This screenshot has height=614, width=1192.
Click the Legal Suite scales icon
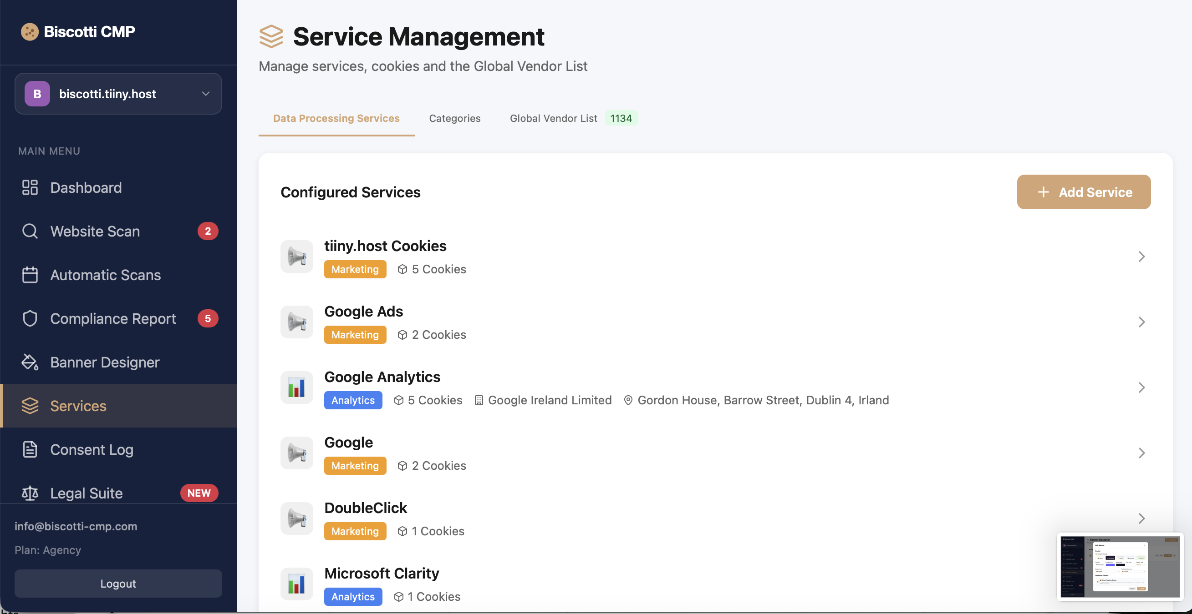[x=30, y=493]
